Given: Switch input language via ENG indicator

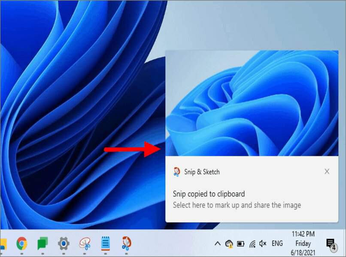Looking at the screenshot, I should pyautogui.click(x=276, y=244).
